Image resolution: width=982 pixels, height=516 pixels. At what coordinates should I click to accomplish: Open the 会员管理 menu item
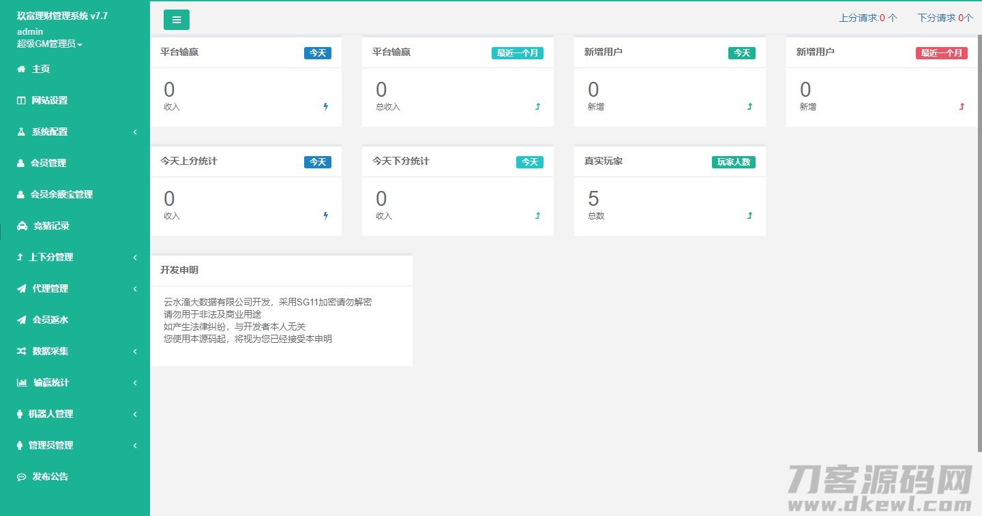coord(48,163)
